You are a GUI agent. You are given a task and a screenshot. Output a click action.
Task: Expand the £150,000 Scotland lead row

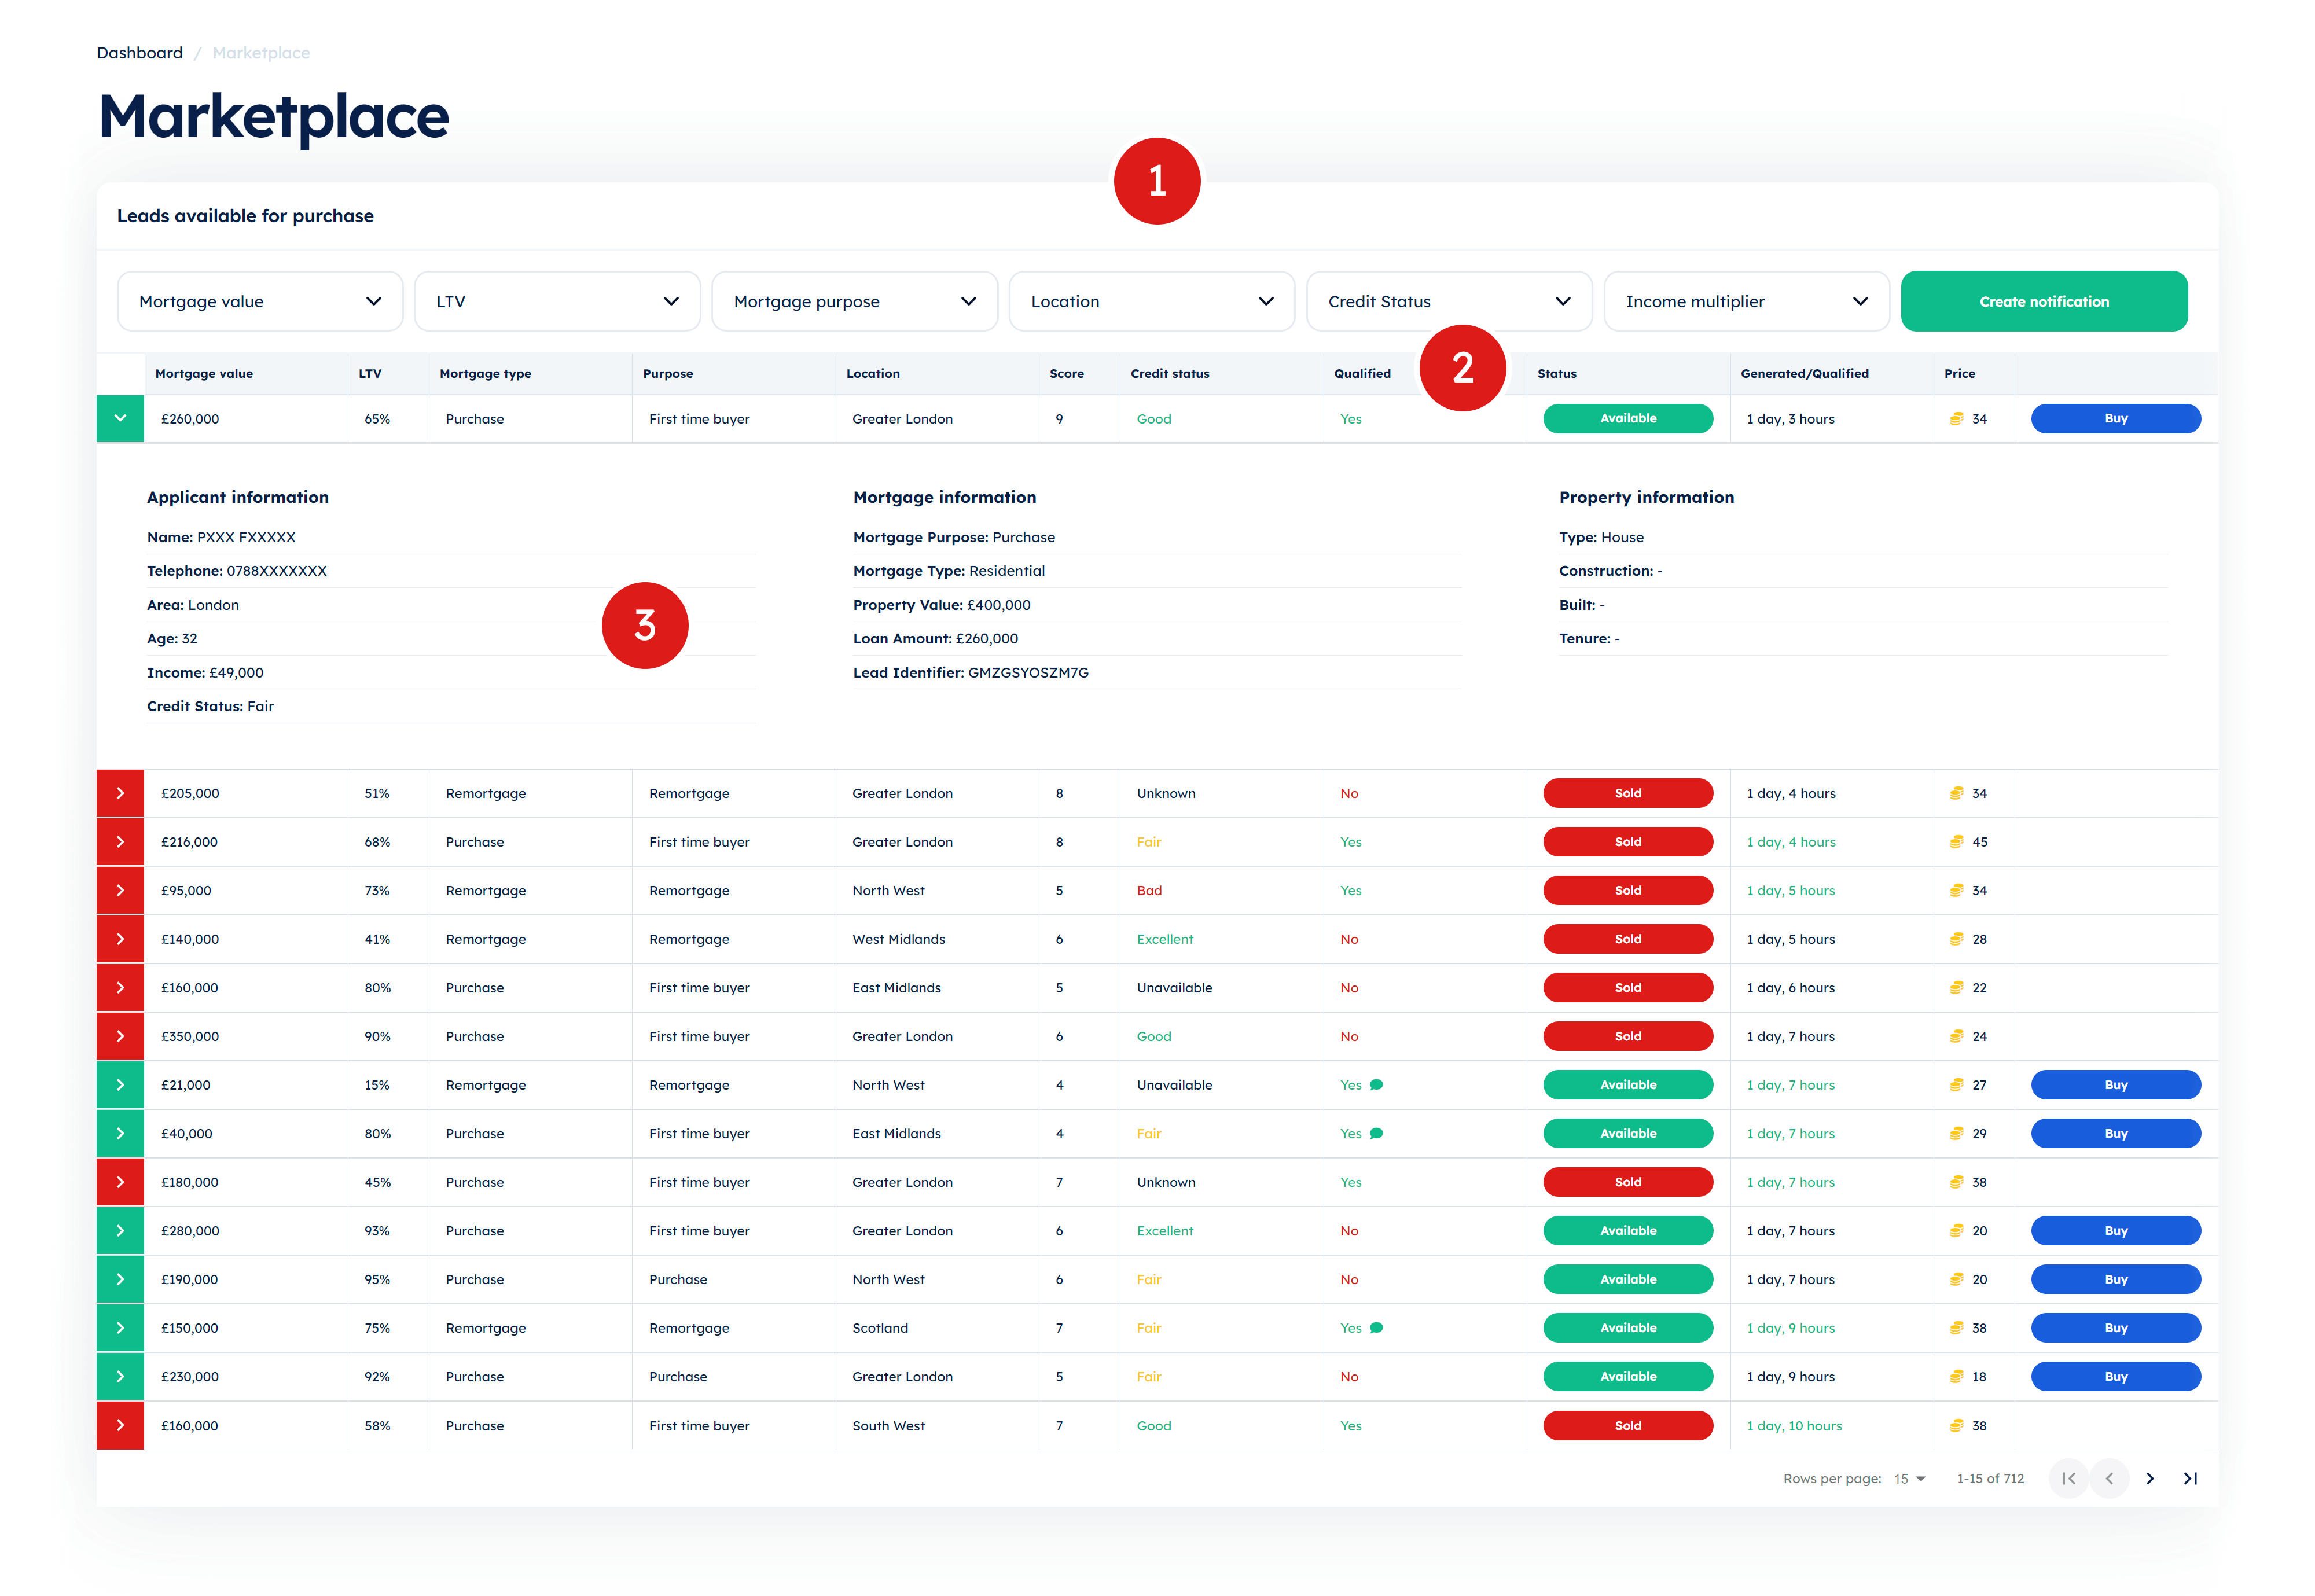(120, 1328)
